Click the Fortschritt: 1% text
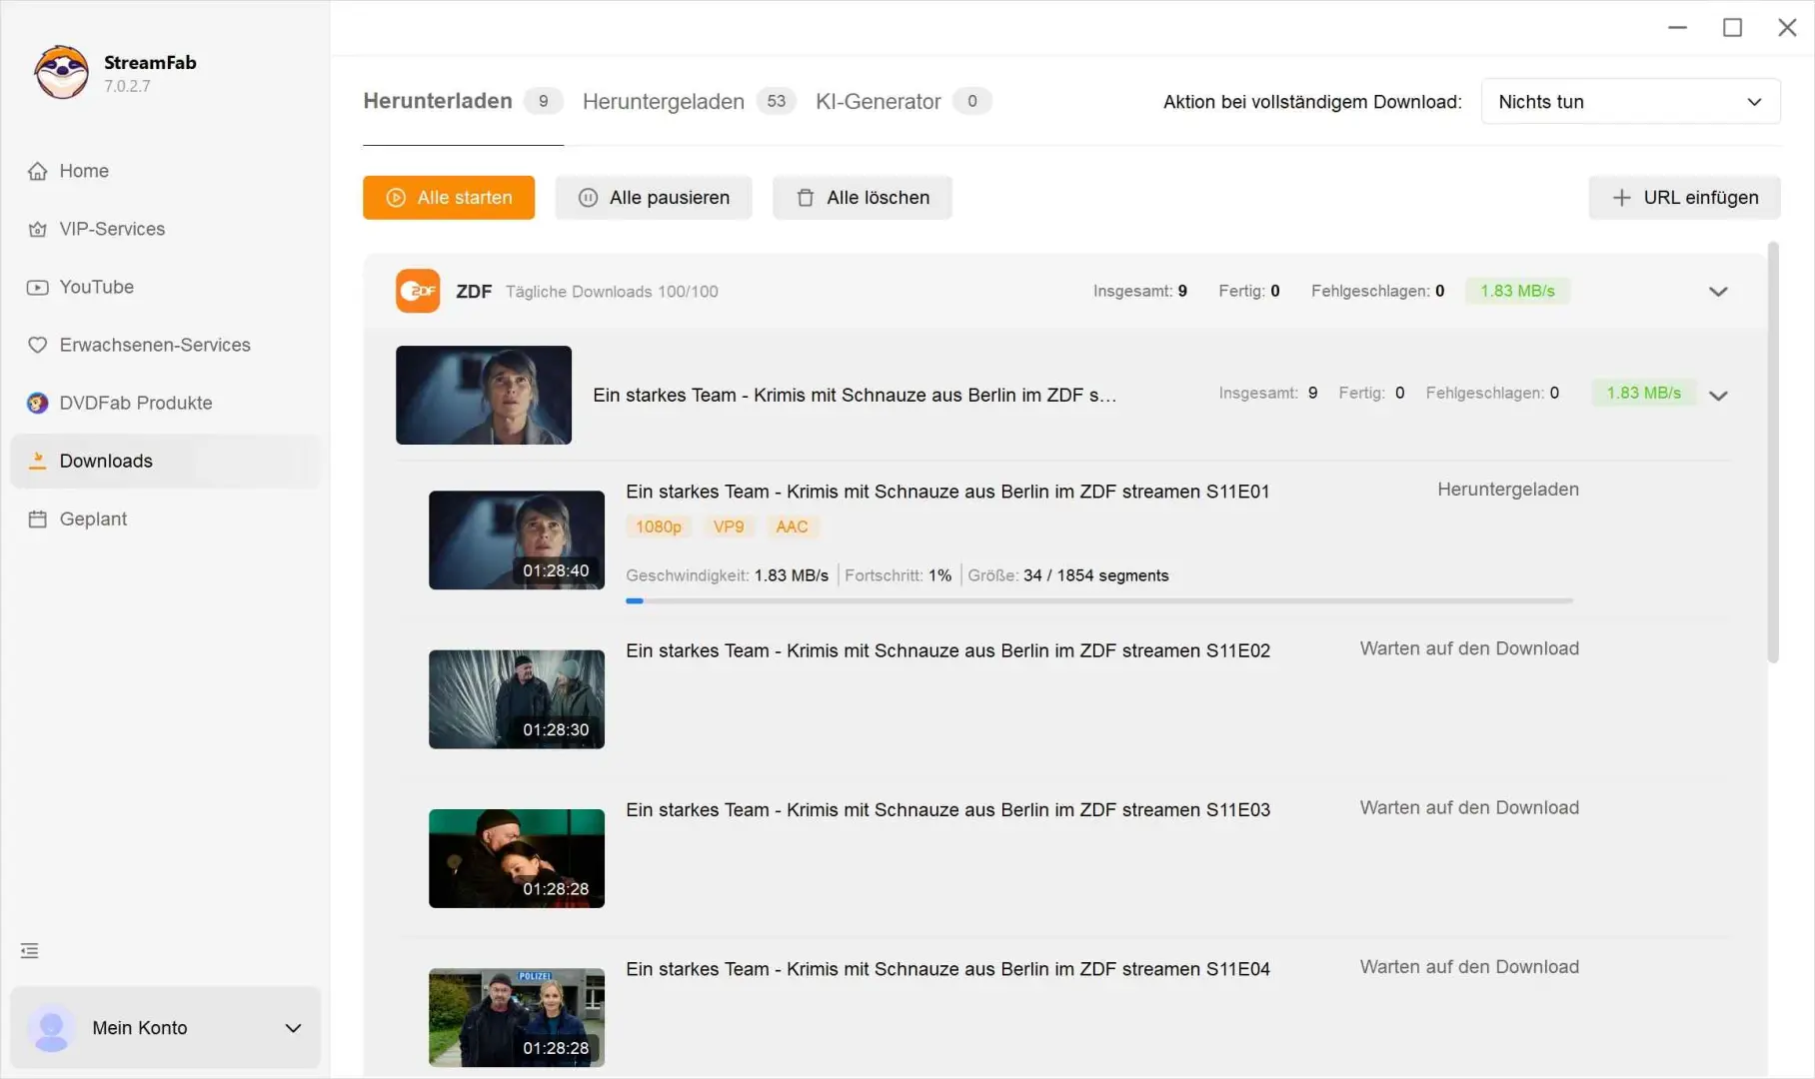 click(898, 575)
